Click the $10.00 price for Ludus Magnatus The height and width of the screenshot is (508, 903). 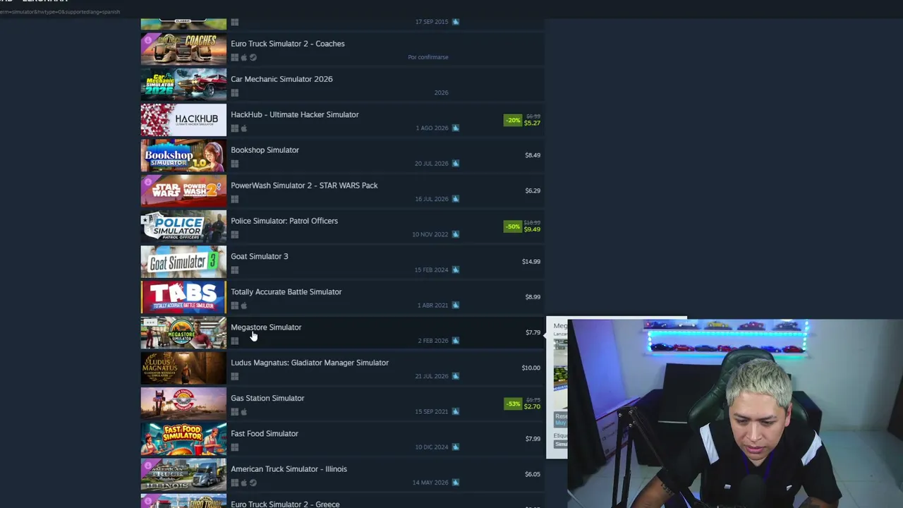[531, 368]
